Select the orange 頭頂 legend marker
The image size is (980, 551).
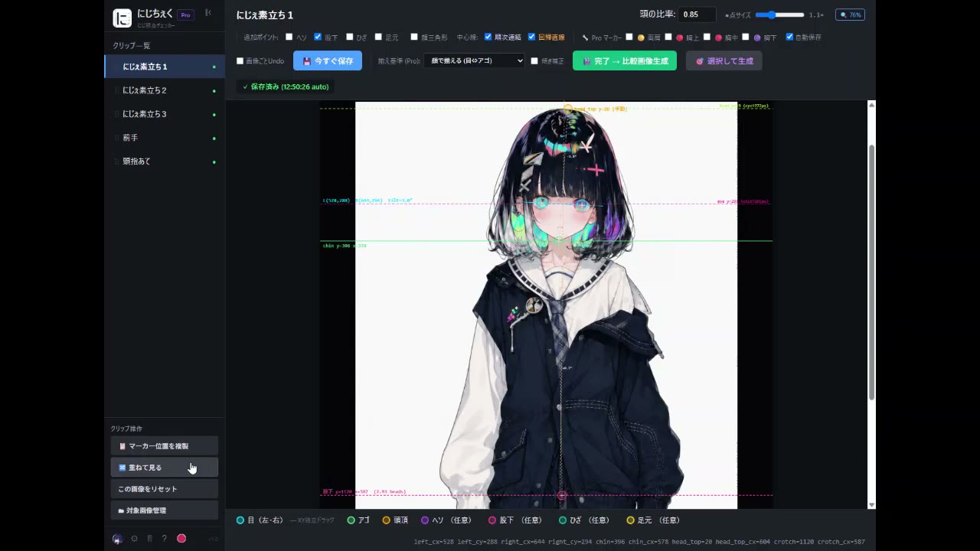tap(387, 520)
